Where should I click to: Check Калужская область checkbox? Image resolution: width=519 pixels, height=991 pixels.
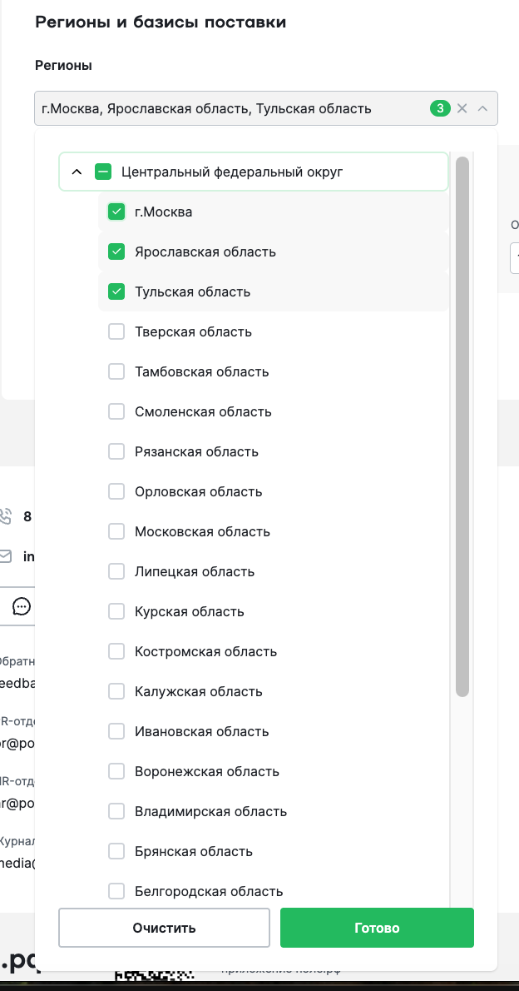tap(116, 691)
